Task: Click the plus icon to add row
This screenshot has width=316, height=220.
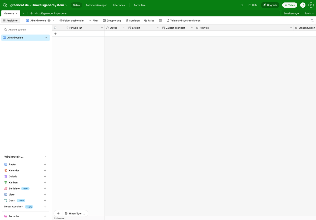Action: [x=55, y=34]
